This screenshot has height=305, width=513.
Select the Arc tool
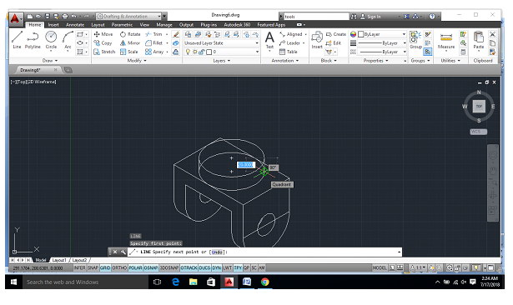[68, 40]
